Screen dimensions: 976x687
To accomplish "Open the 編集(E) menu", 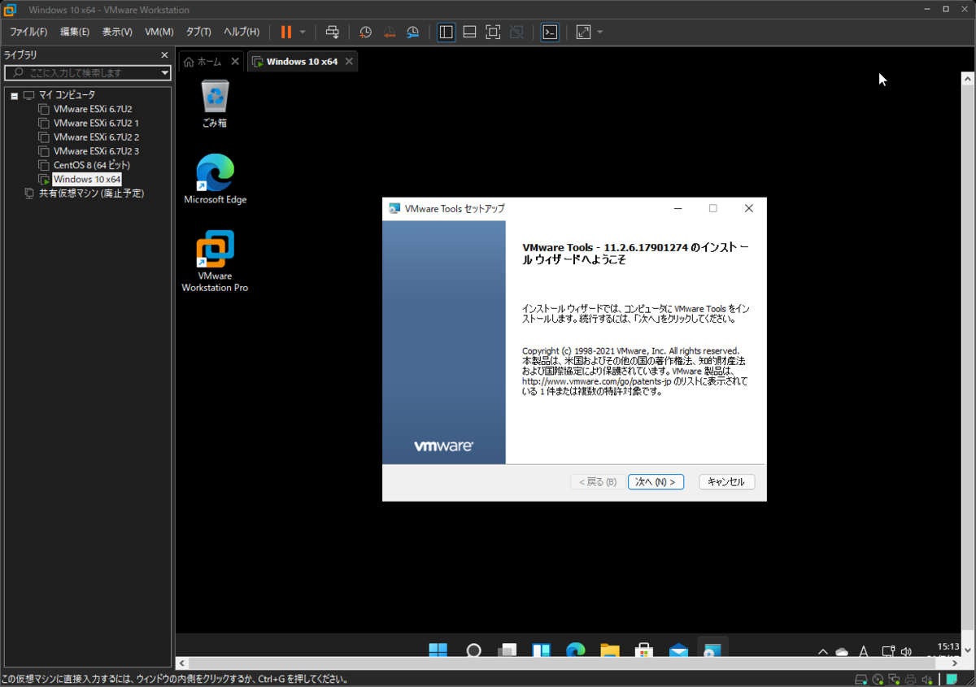I will (x=75, y=32).
